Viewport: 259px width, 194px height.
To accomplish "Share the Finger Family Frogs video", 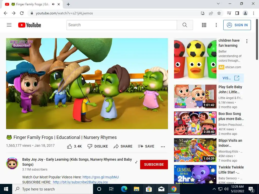I will tap(123, 146).
